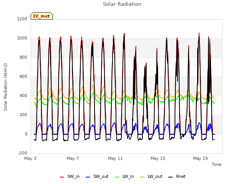The width and height of the screenshot is (245, 184).
Task: Click the EE_met annotation label
Action: tap(42, 16)
